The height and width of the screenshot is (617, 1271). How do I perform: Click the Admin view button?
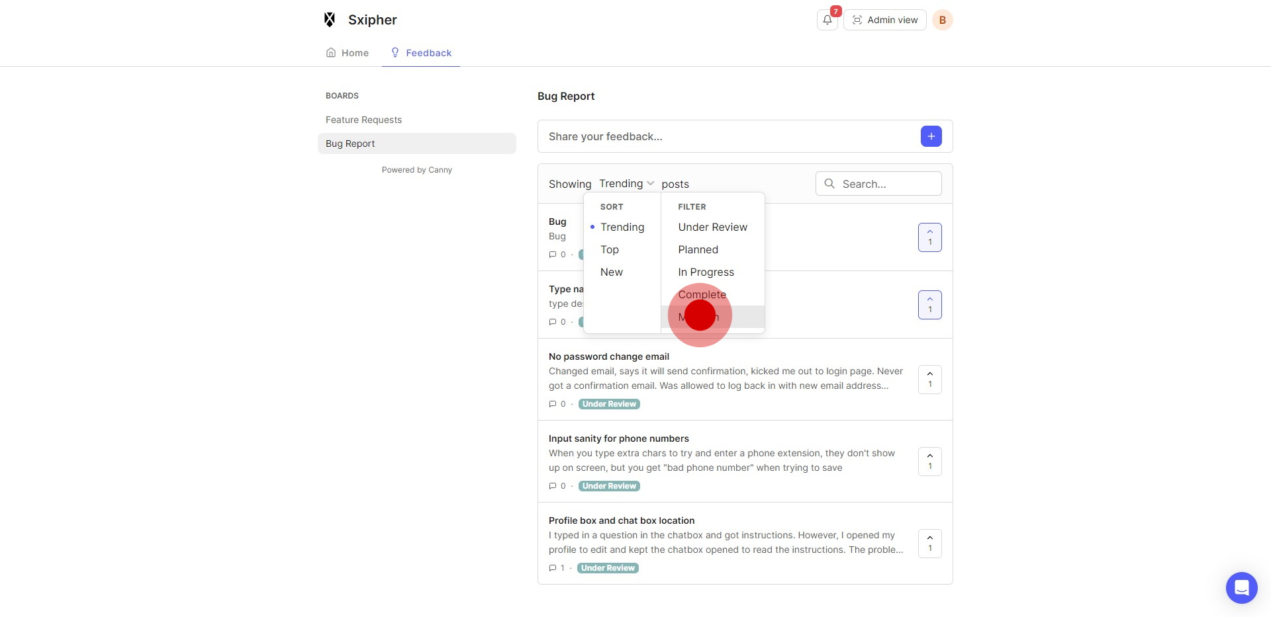(x=884, y=20)
